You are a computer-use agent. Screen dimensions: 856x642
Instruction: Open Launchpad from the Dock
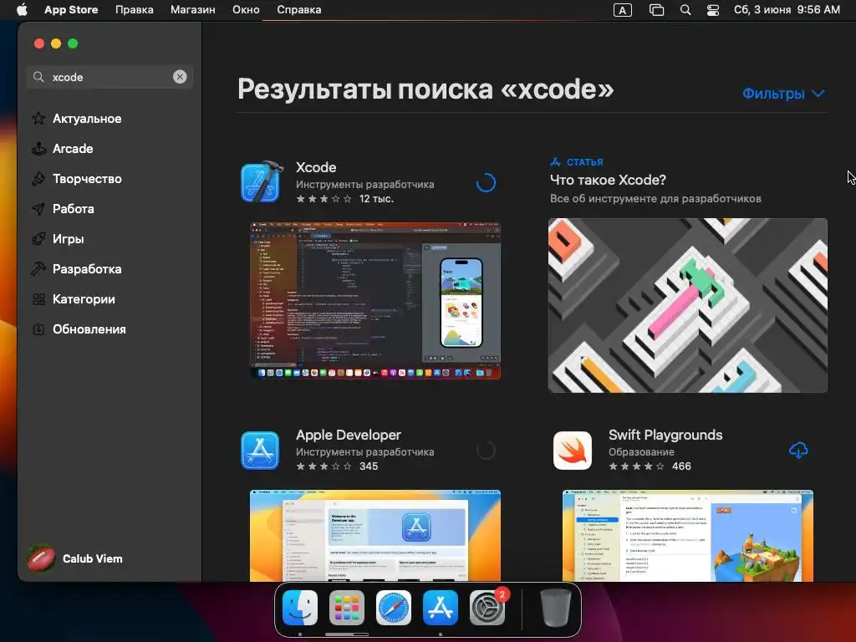point(347,608)
